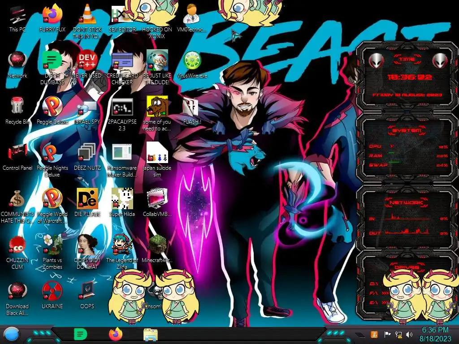Open the money bag COMMUNISTS HATE THIS G... icon
The height and width of the screenshot is (344, 459).
click(x=17, y=206)
